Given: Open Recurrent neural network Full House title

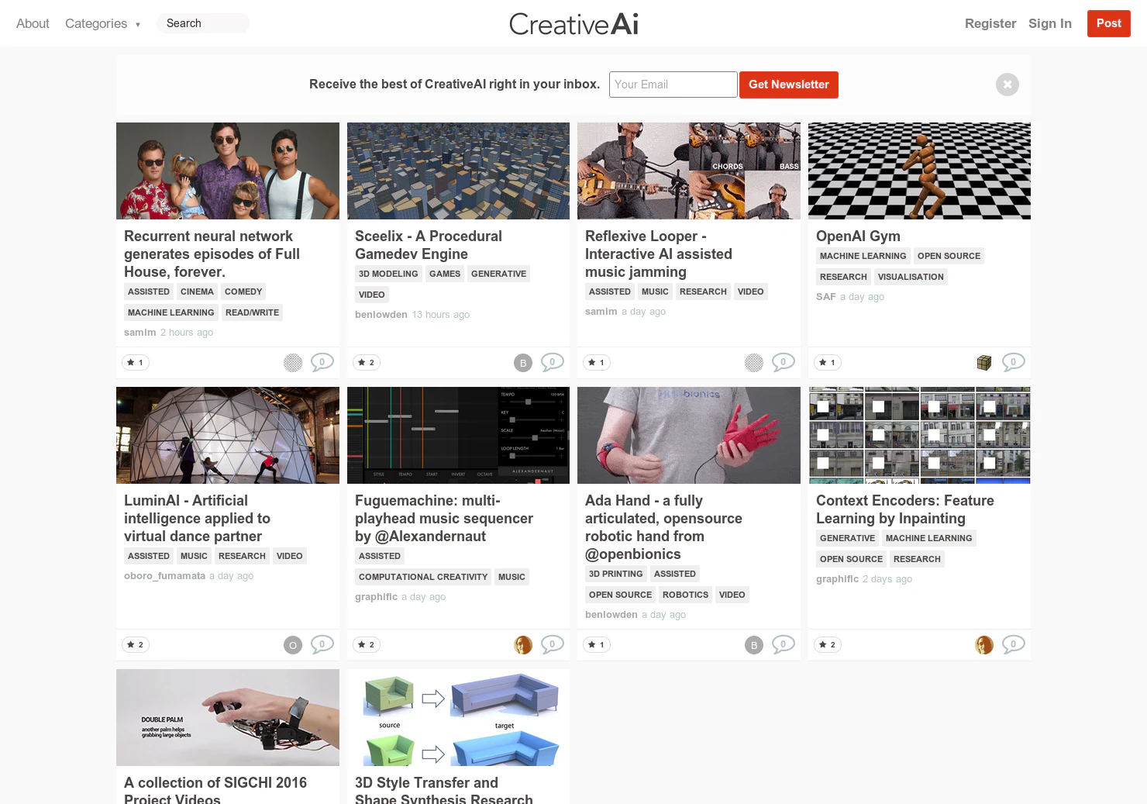Looking at the screenshot, I should (x=212, y=254).
